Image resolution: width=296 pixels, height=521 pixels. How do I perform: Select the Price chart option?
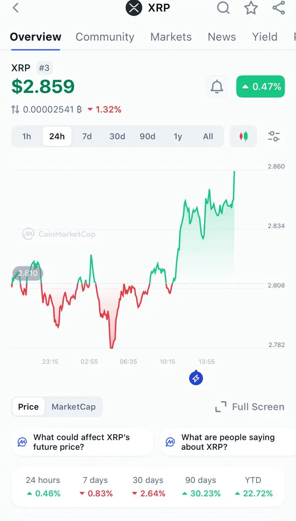28,407
